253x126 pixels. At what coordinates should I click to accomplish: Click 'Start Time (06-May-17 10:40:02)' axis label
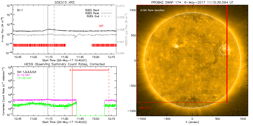[x=65, y=122]
